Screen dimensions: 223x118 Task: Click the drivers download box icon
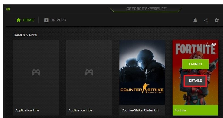46,20
